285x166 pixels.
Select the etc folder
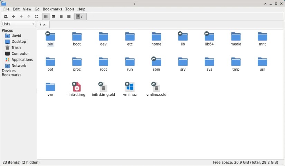130,39
